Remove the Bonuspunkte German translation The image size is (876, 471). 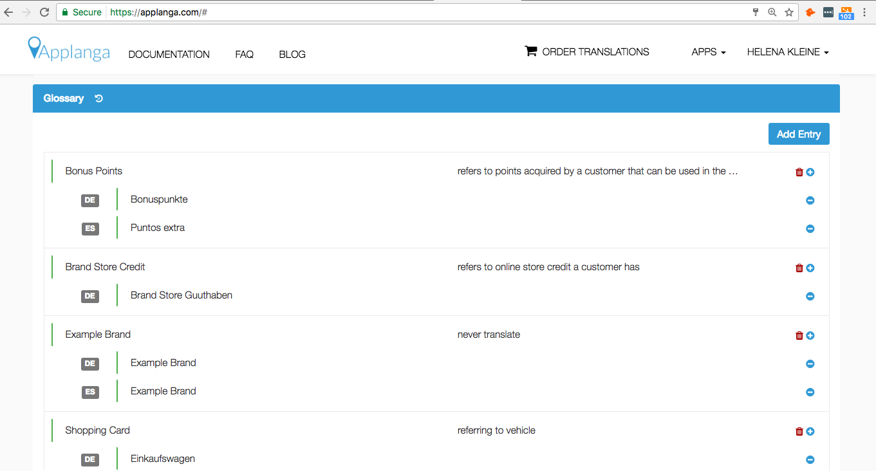(x=810, y=200)
